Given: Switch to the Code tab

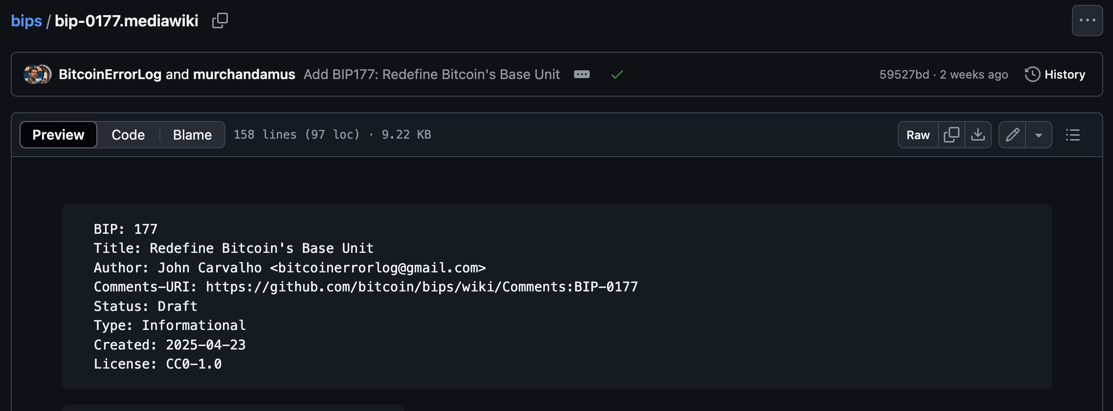Looking at the screenshot, I should point(128,135).
